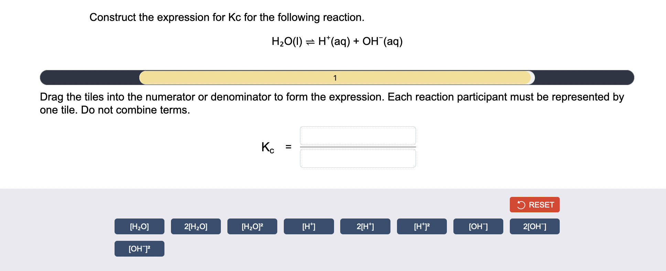The height and width of the screenshot is (271, 666).
Task: Select the [H⁺] tile
Action: tap(308, 226)
